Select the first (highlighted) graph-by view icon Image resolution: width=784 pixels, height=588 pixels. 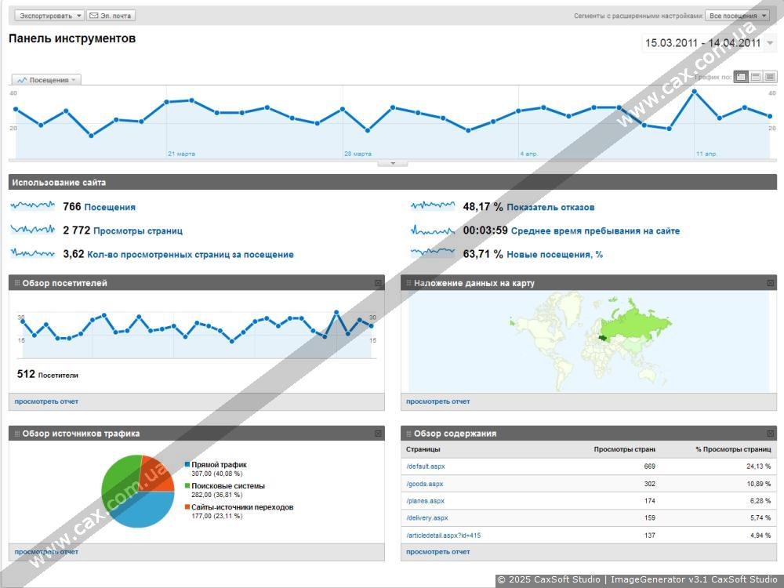741,77
